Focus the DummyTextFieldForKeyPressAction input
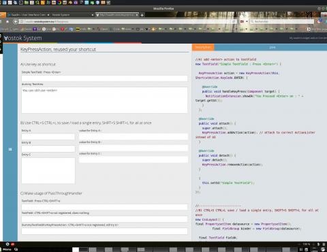Screen dimensions: 327x252 [x=104, y=231]
